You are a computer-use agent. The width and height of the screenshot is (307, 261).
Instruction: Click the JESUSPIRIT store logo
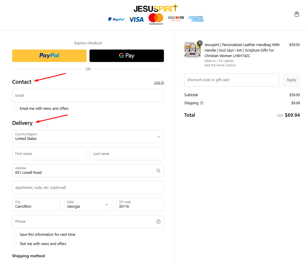[x=156, y=8]
